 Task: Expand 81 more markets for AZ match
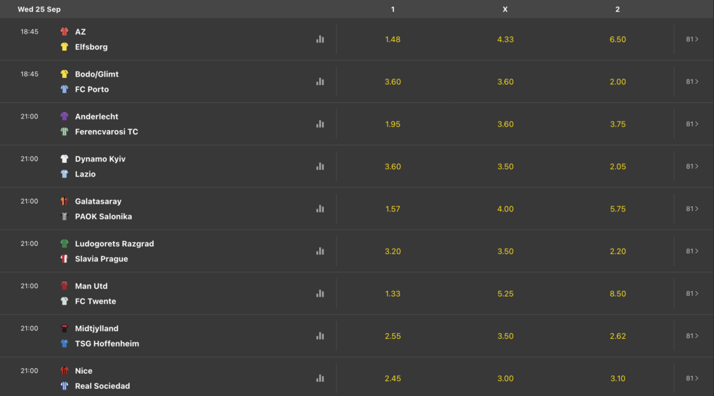[692, 39]
